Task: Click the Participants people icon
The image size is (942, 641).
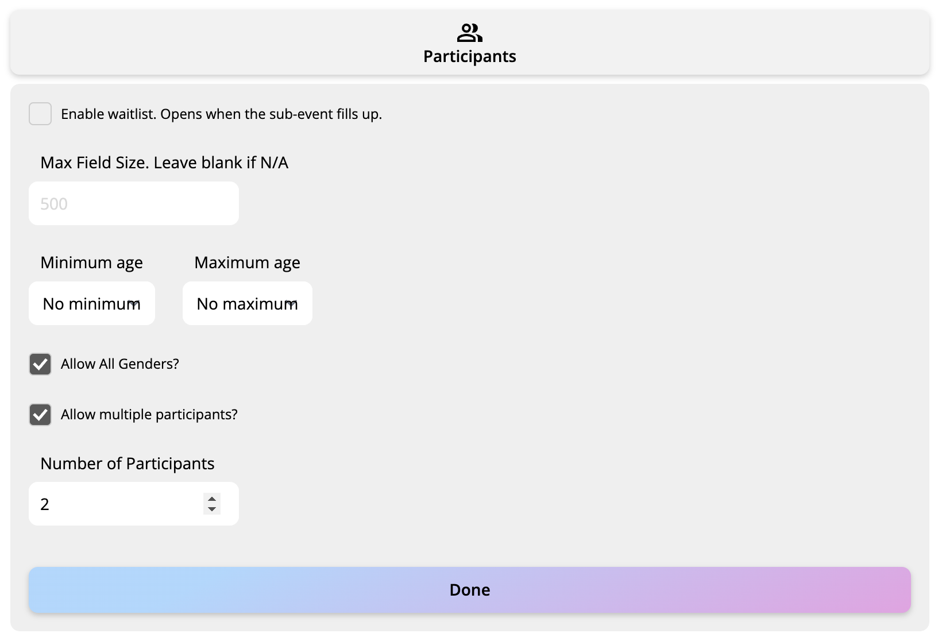Action: coord(469,33)
